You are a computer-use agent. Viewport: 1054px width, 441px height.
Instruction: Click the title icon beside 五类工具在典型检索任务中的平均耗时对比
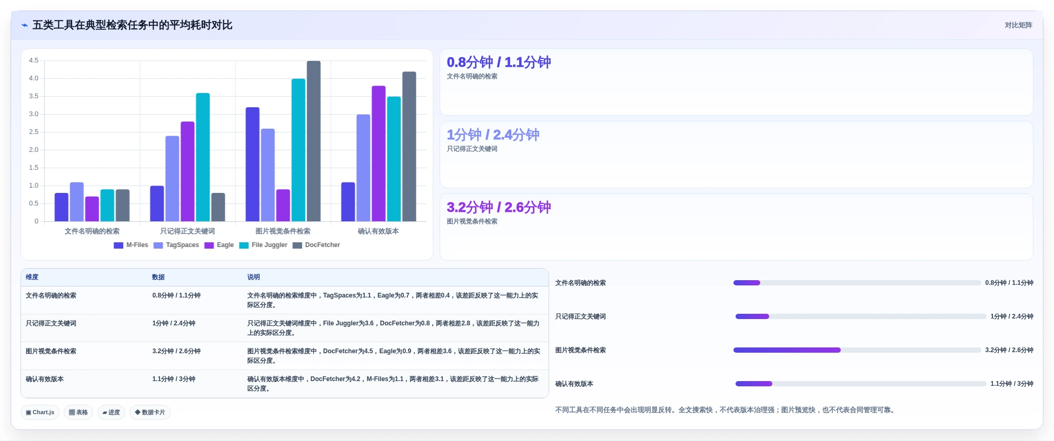tap(25, 25)
